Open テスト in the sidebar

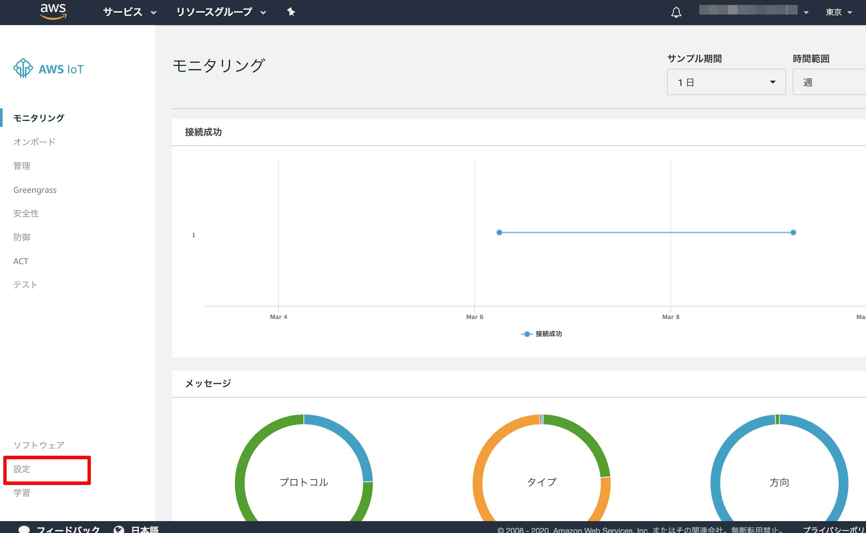pos(25,285)
